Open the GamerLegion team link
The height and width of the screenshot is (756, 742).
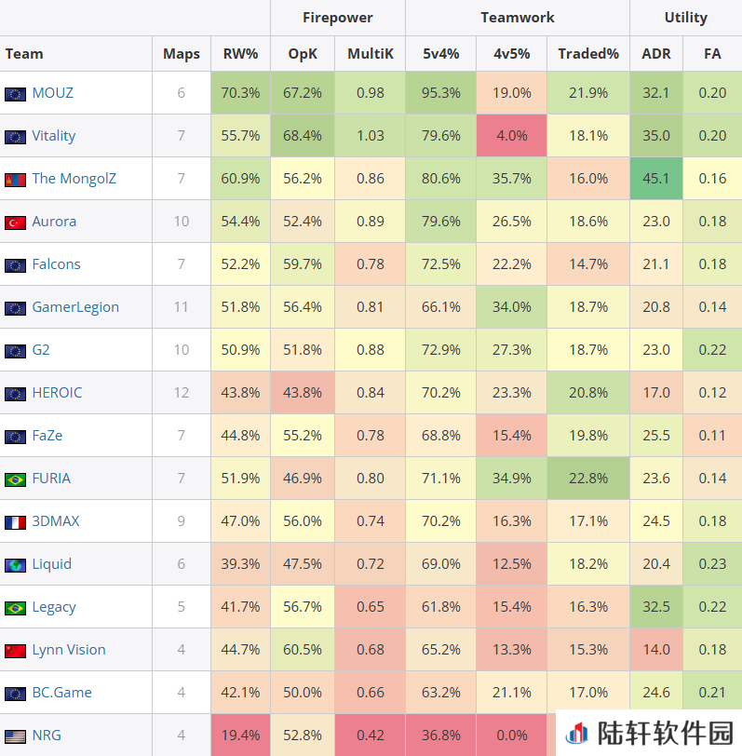click(75, 307)
